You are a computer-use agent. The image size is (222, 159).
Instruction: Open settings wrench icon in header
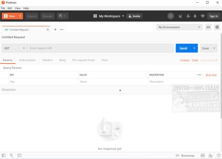pos(188,16)
